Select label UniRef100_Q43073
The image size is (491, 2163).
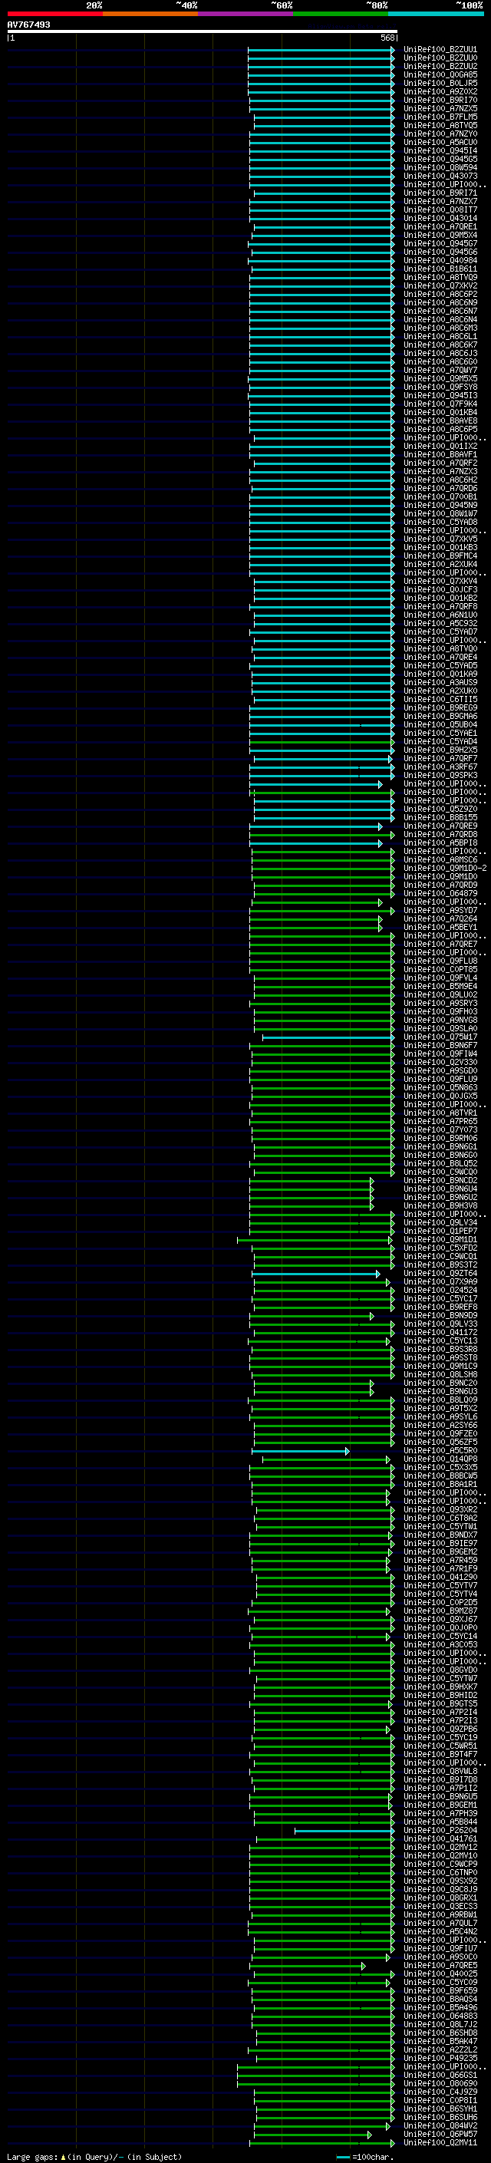pyautogui.click(x=440, y=176)
